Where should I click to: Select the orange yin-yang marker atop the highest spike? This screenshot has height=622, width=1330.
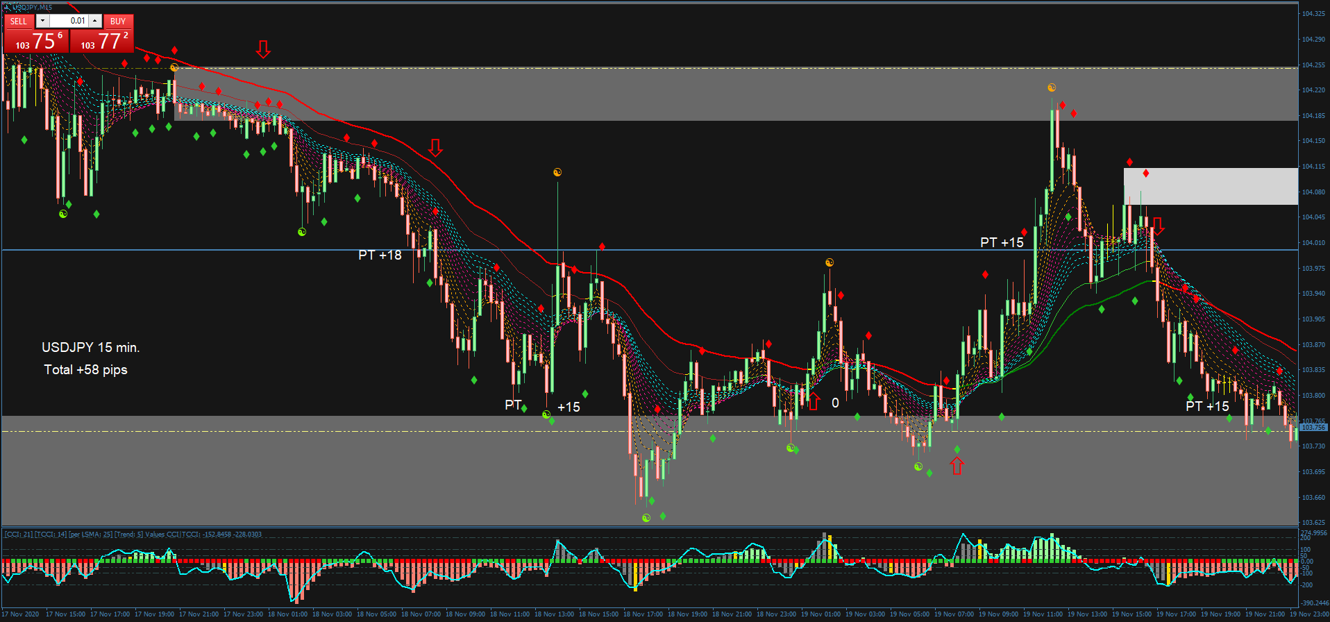point(1052,87)
